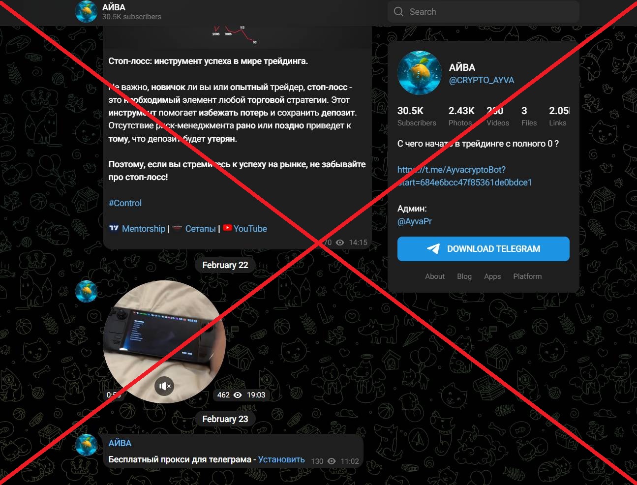This screenshot has width=637, height=485.
Task: Open the Blog footer link
Action: [464, 276]
